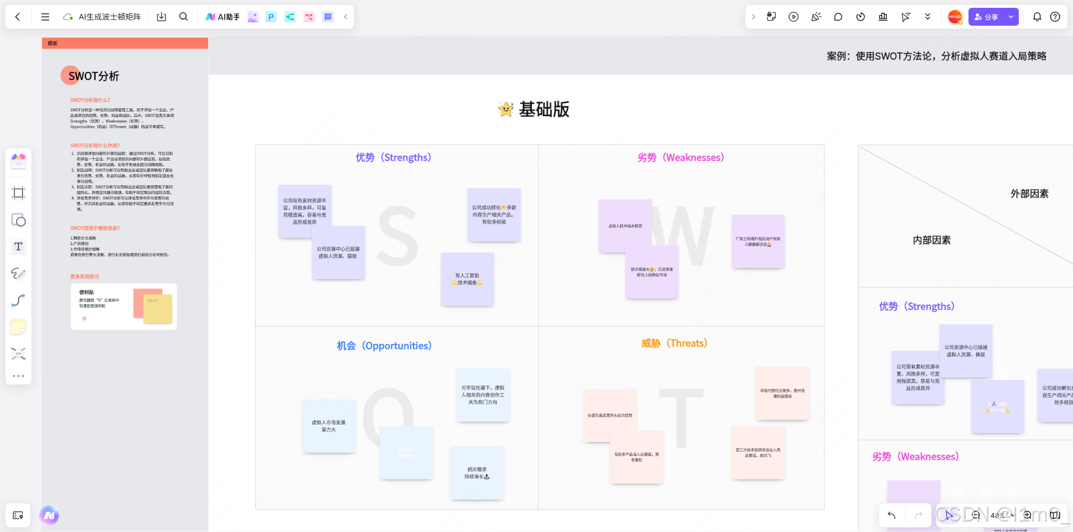Click the locked sticky-note icon

(771, 17)
